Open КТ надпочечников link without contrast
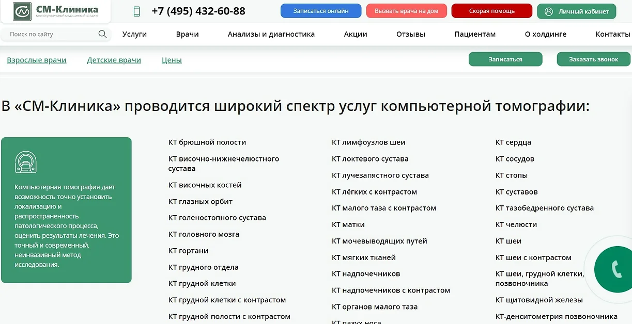 tap(366, 274)
